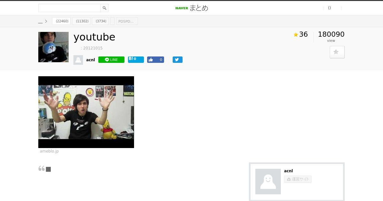Open the article thumbnail next to youtube title
Screen dimensions: 383x201
(53, 47)
